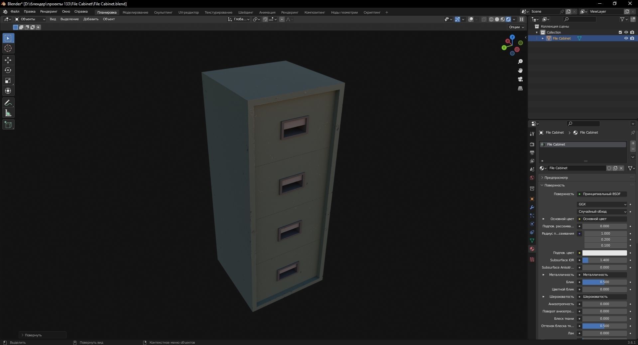Open the Render properties tab

(x=532, y=144)
